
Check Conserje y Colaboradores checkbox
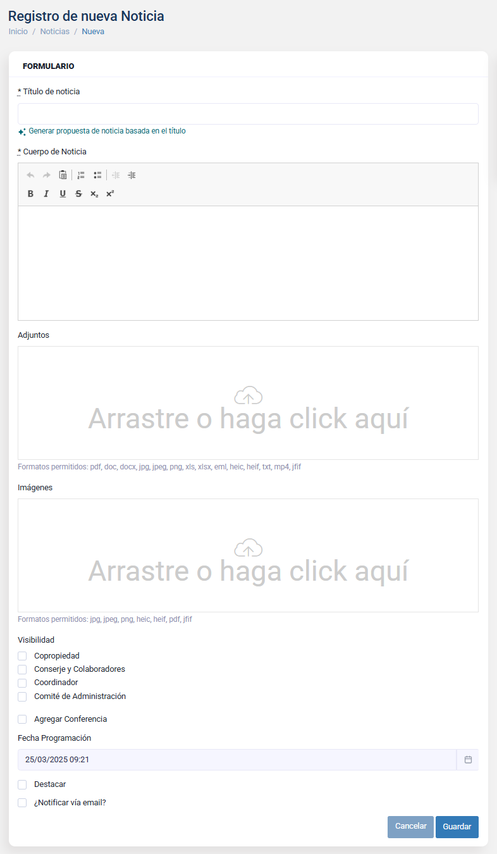pyautogui.click(x=22, y=669)
